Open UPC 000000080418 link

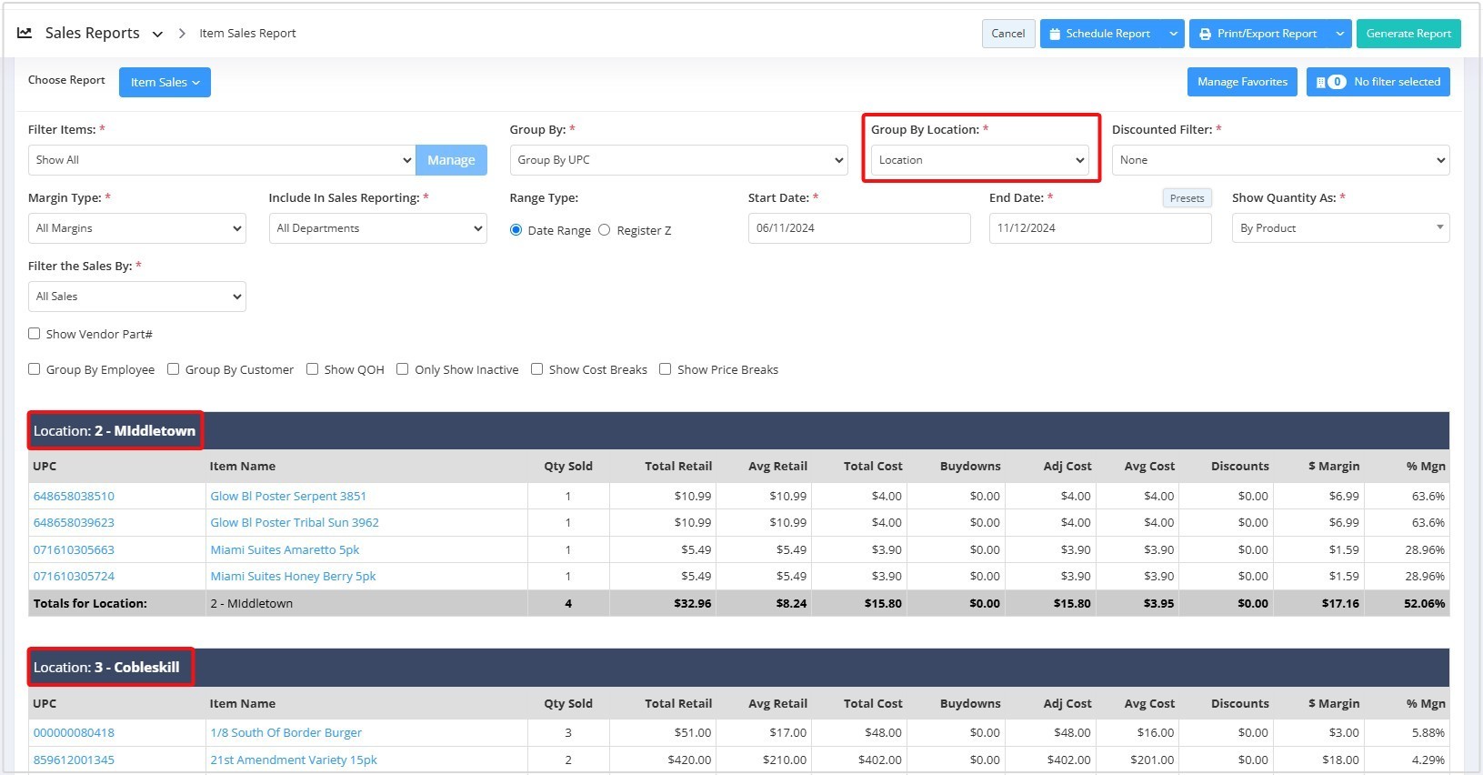[x=74, y=733]
